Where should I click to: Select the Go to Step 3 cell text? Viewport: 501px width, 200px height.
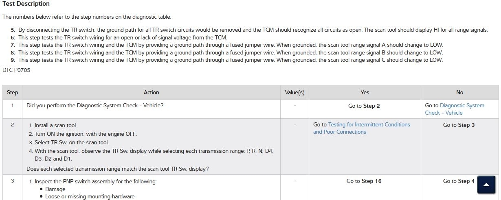point(459,125)
